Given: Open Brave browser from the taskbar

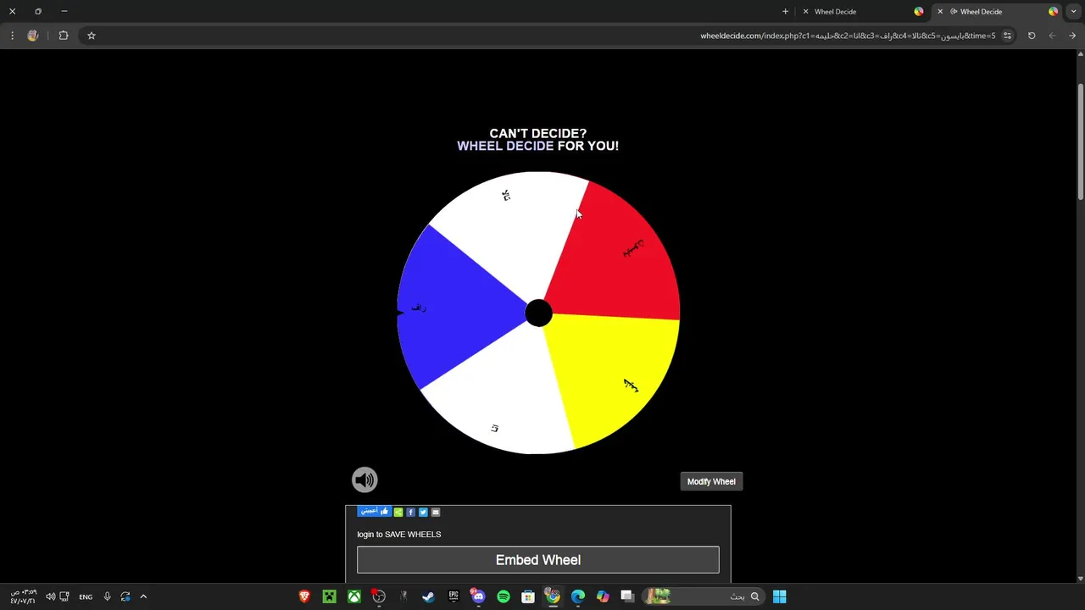Looking at the screenshot, I should 304,596.
